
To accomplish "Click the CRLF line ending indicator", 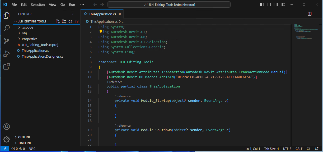I will click(x=299, y=149).
